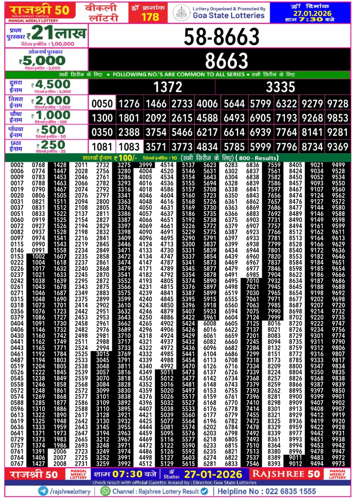Click the Rajshree 50 logo at top left
This screenshot has height=500, width=354.
click(40, 12)
